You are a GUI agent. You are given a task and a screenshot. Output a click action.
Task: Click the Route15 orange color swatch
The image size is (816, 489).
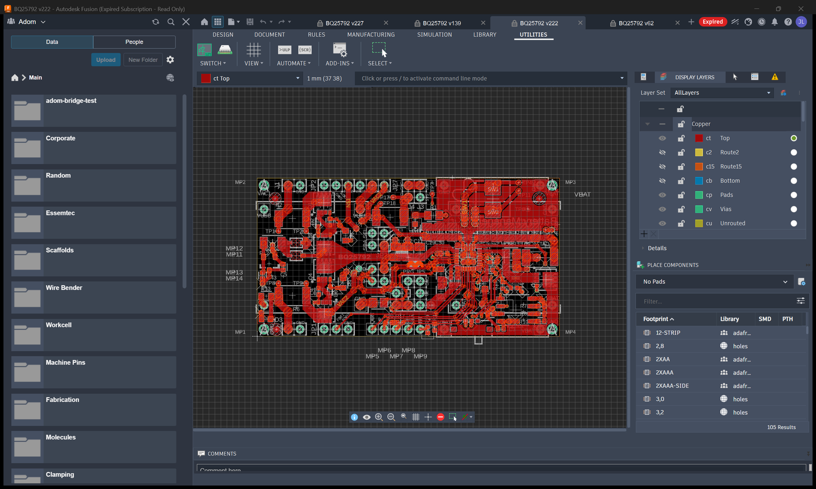(699, 167)
